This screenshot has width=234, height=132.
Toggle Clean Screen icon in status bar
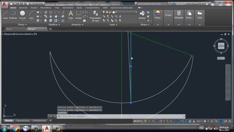(x=226, y=121)
